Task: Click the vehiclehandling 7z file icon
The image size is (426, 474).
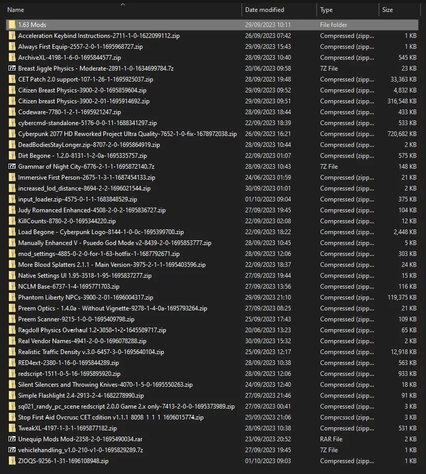Action: pos(12,450)
